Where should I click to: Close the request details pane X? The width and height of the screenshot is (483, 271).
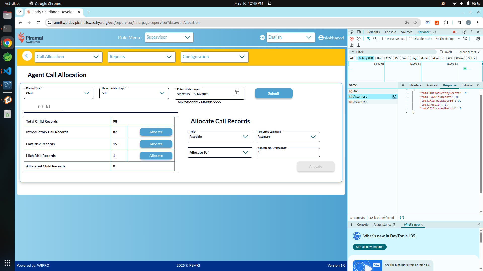[x=403, y=85]
